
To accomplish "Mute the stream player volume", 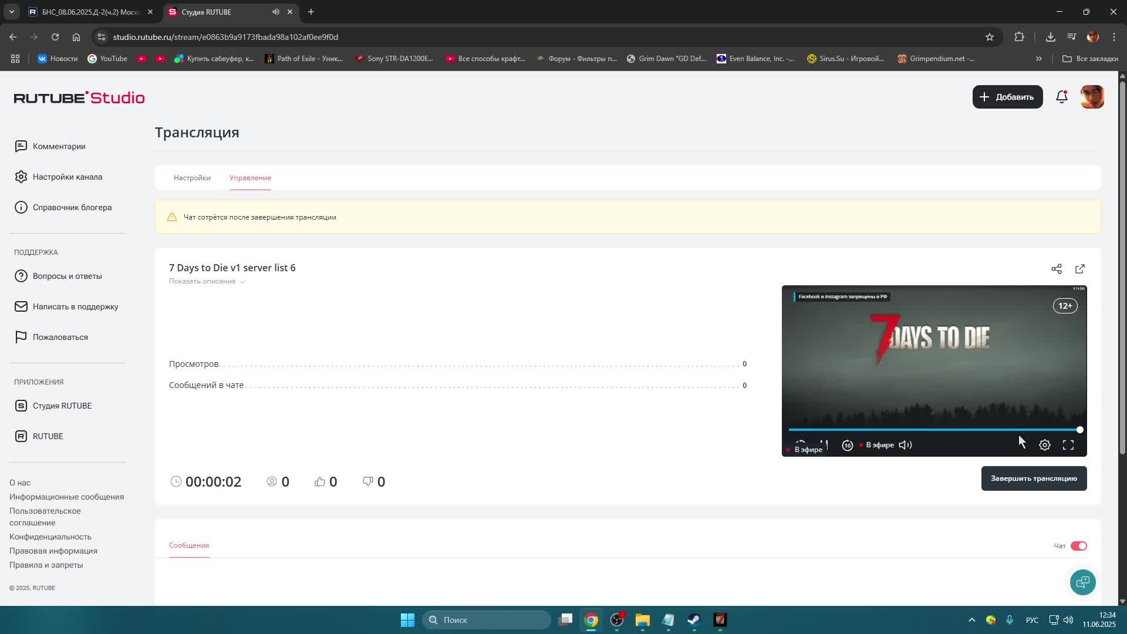I will pyautogui.click(x=905, y=445).
